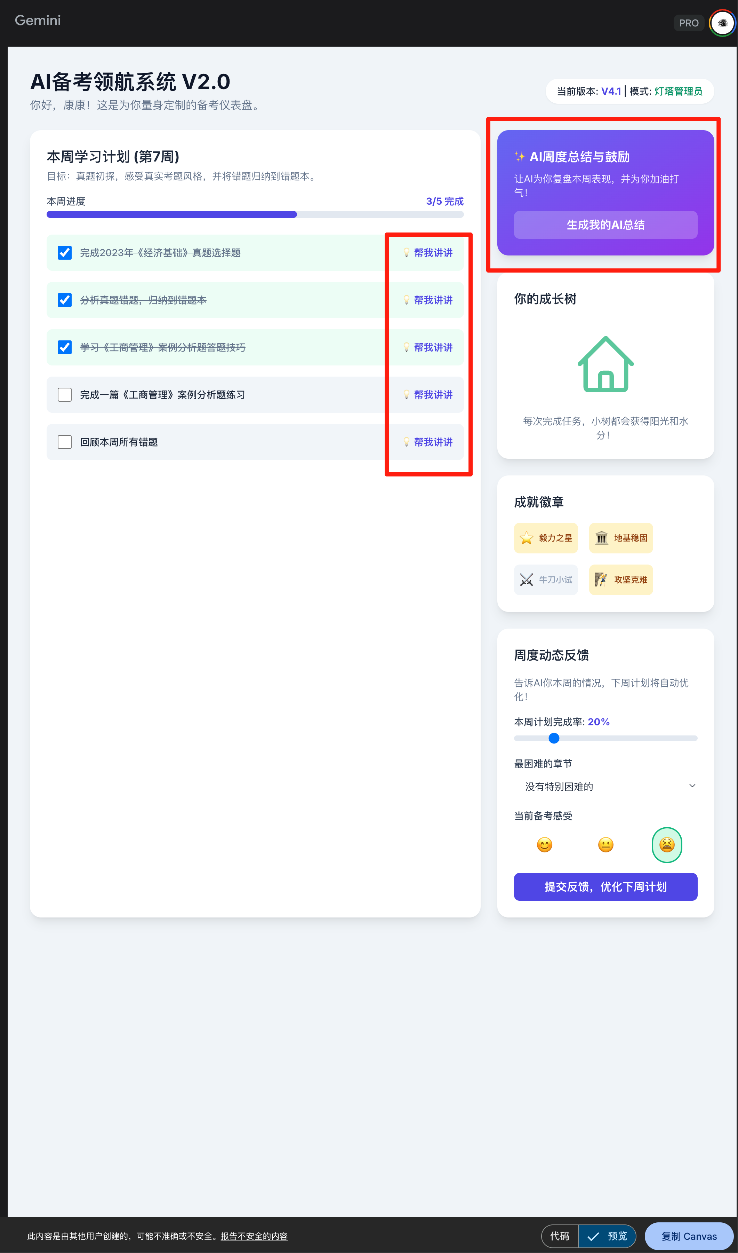This screenshot has height=1253, width=738.
Task: Open the 报告不安全的内容 link
Action: pos(254,1236)
